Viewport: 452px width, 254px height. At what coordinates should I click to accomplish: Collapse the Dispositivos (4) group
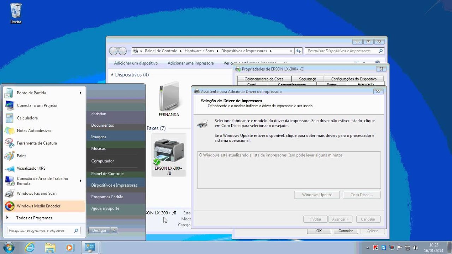click(x=112, y=75)
